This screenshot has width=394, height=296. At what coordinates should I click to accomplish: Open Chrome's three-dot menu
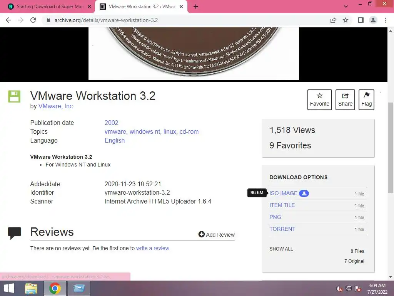click(x=386, y=20)
